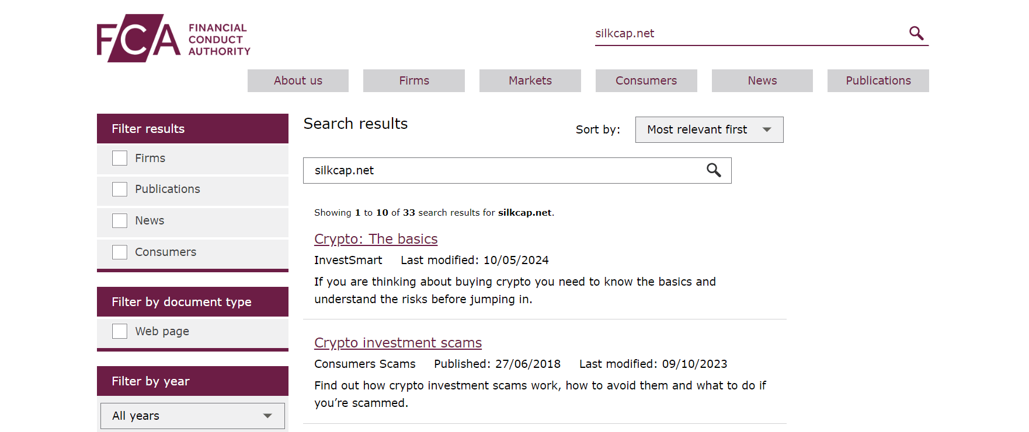The image size is (1029, 432).
Task: Tick the Publications filter checkbox
Action: pos(120,189)
